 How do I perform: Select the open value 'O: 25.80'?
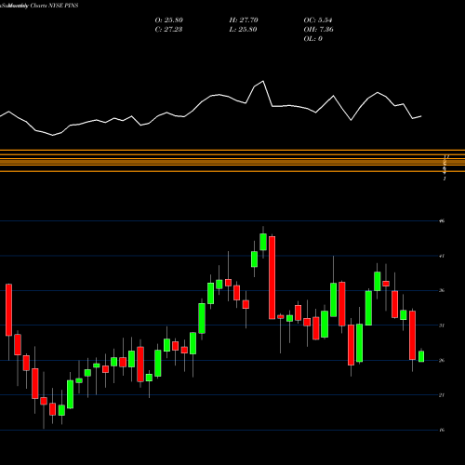(169, 20)
